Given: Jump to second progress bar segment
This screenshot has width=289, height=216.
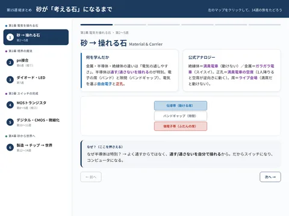Looking at the screenshot, I should click(130, 25).
